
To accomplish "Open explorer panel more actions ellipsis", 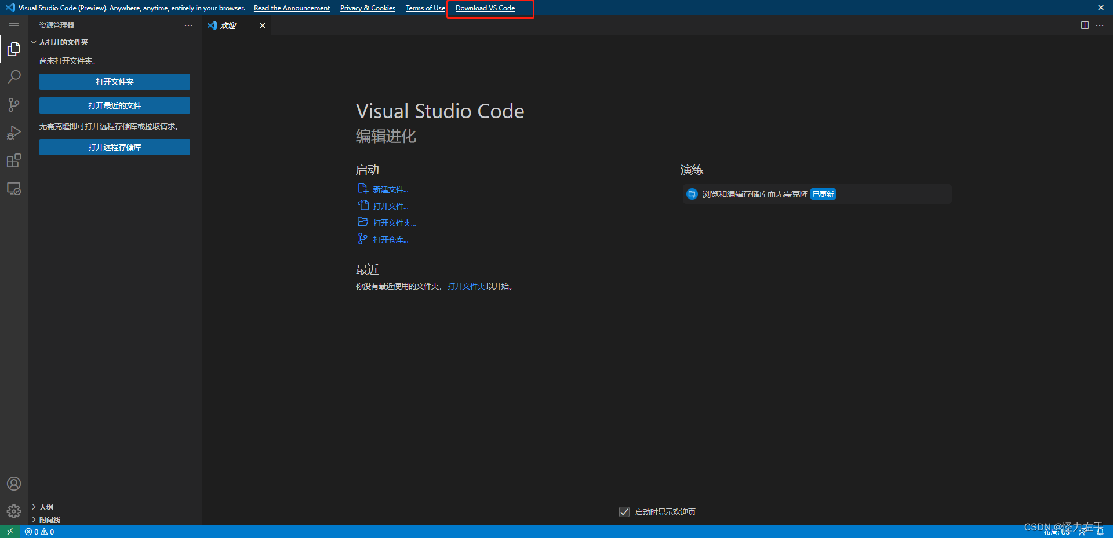I will 188,25.
